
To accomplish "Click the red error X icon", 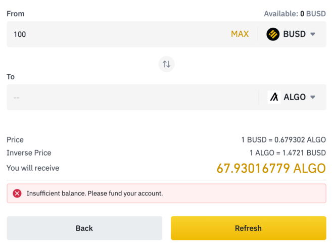I will (17, 193).
